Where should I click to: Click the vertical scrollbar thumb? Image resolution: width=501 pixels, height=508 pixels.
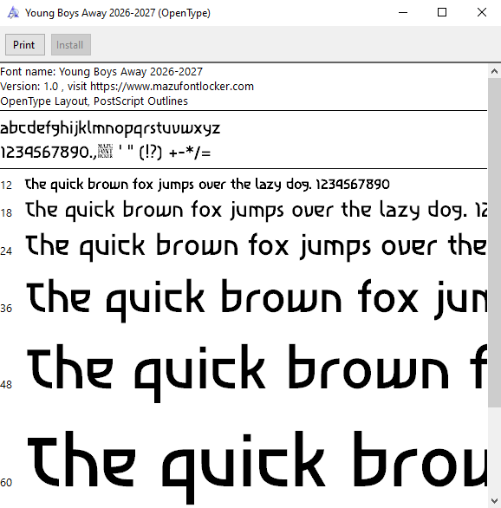pyautogui.click(x=494, y=243)
